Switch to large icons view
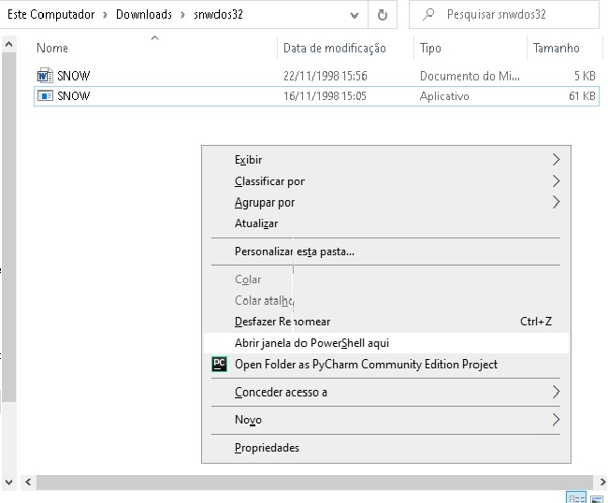The height and width of the screenshot is (503, 608). coord(599,496)
